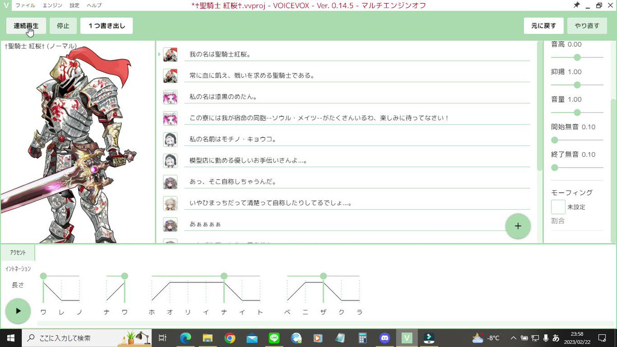This screenshot has width=617, height=347.
Task: Click accent slider handle above ホオリイナイト phrase
Action: point(224,276)
